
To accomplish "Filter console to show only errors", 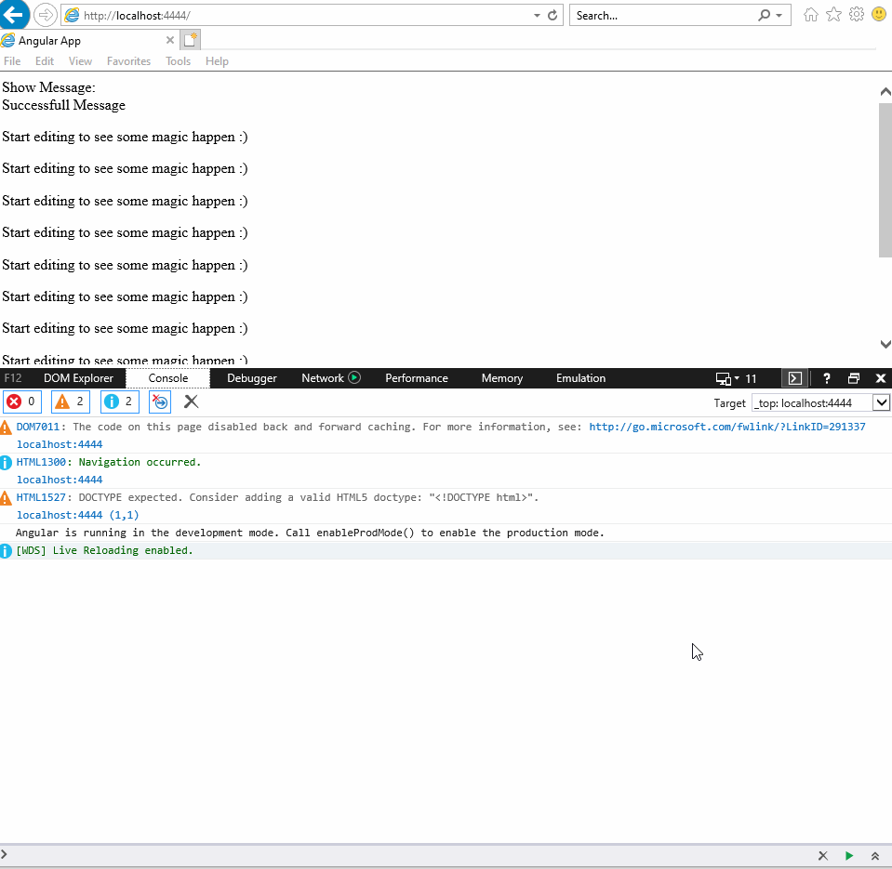I will (21, 401).
